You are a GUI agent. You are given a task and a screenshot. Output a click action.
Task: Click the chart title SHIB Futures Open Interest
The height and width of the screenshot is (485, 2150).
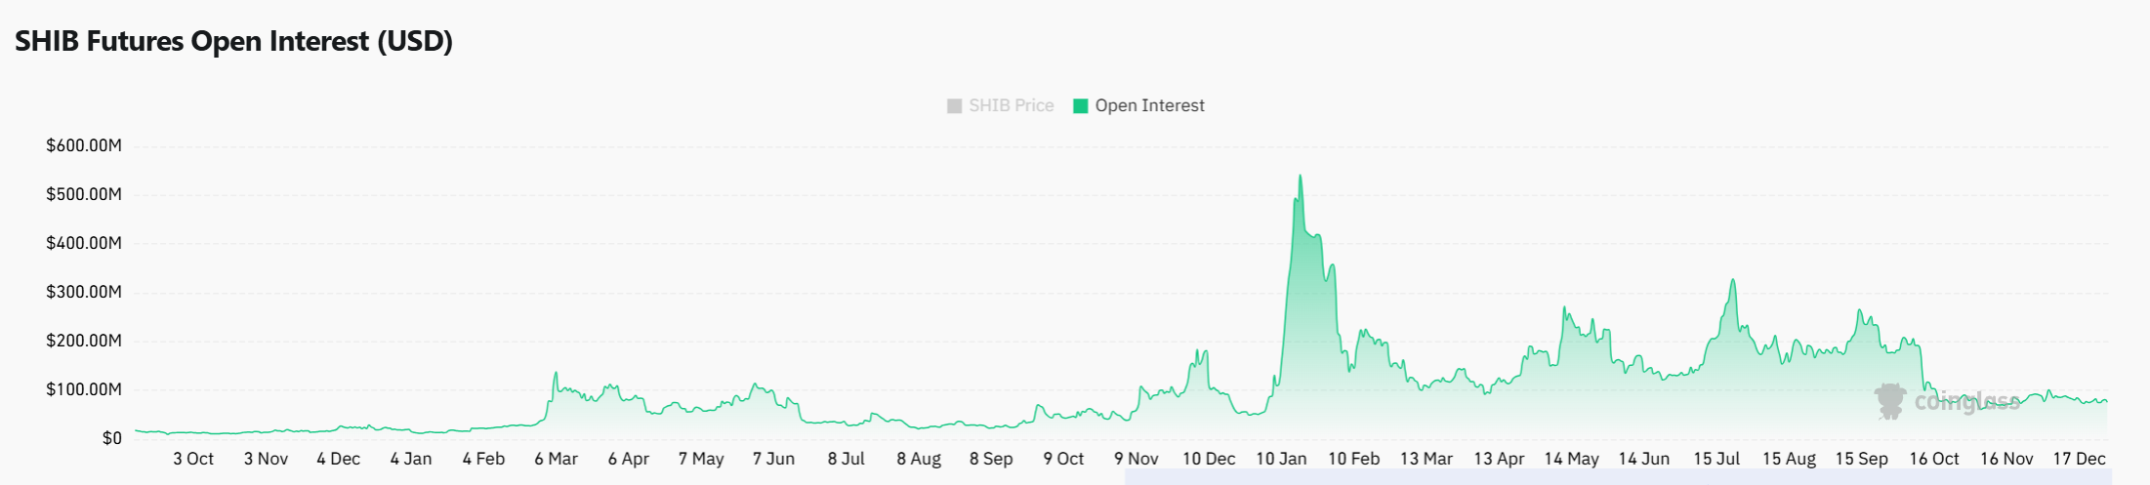233,41
